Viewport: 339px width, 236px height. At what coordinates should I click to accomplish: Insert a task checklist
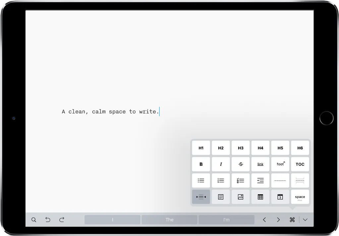click(x=240, y=180)
